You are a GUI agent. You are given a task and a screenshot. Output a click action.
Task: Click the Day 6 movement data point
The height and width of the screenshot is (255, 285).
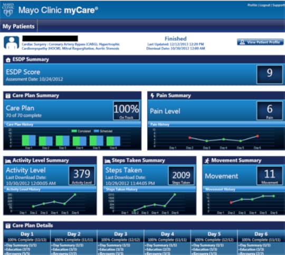click(x=274, y=196)
